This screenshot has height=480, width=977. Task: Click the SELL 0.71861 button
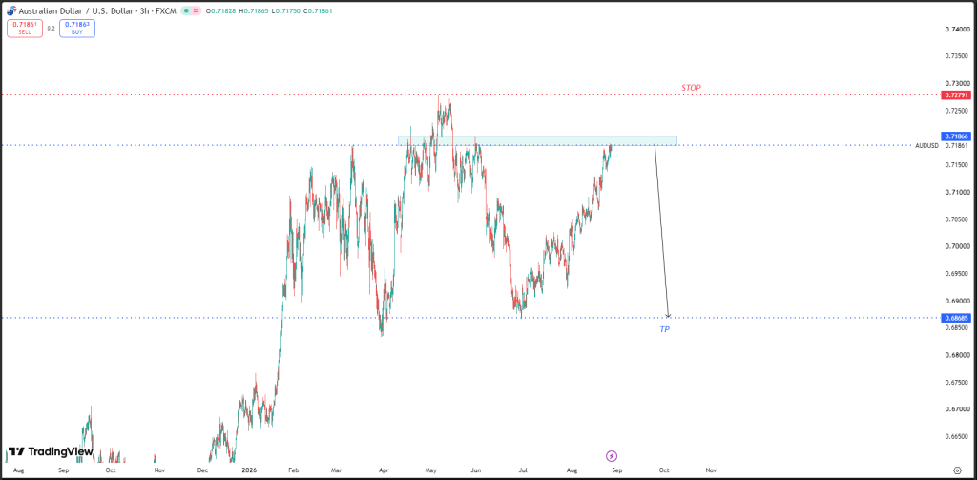[25, 28]
